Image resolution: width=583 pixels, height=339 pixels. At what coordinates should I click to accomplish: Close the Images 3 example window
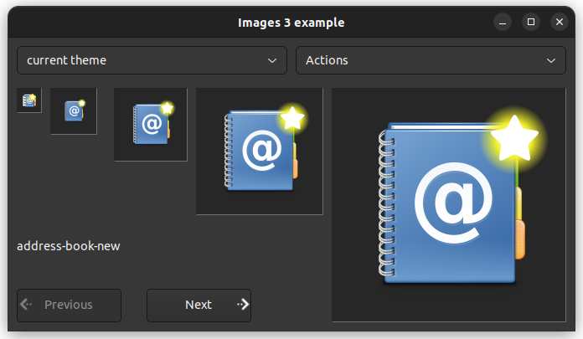(x=559, y=23)
